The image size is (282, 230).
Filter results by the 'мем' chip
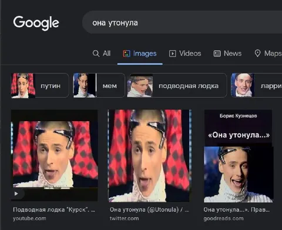click(99, 85)
